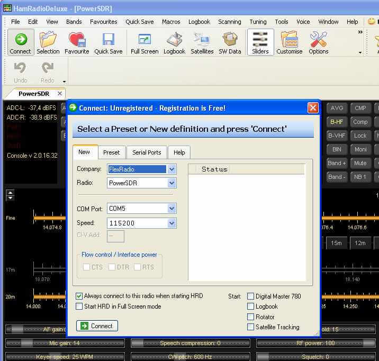Select the New tab
This screenshot has width=379, height=361.
click(x=84, y=152)
